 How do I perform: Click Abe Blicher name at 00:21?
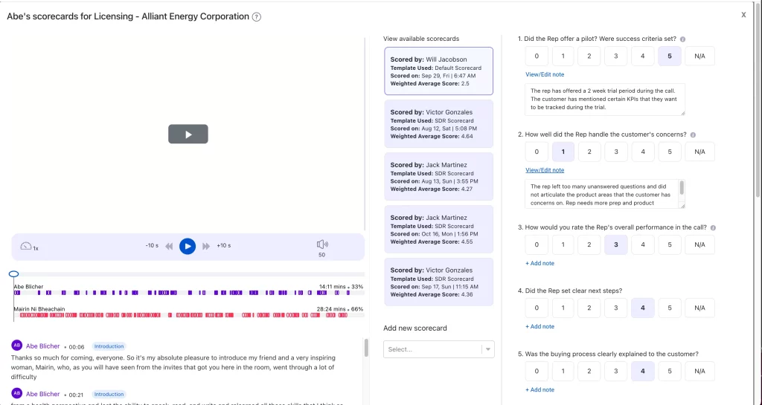pyautogui.click(x=42, y=395)
